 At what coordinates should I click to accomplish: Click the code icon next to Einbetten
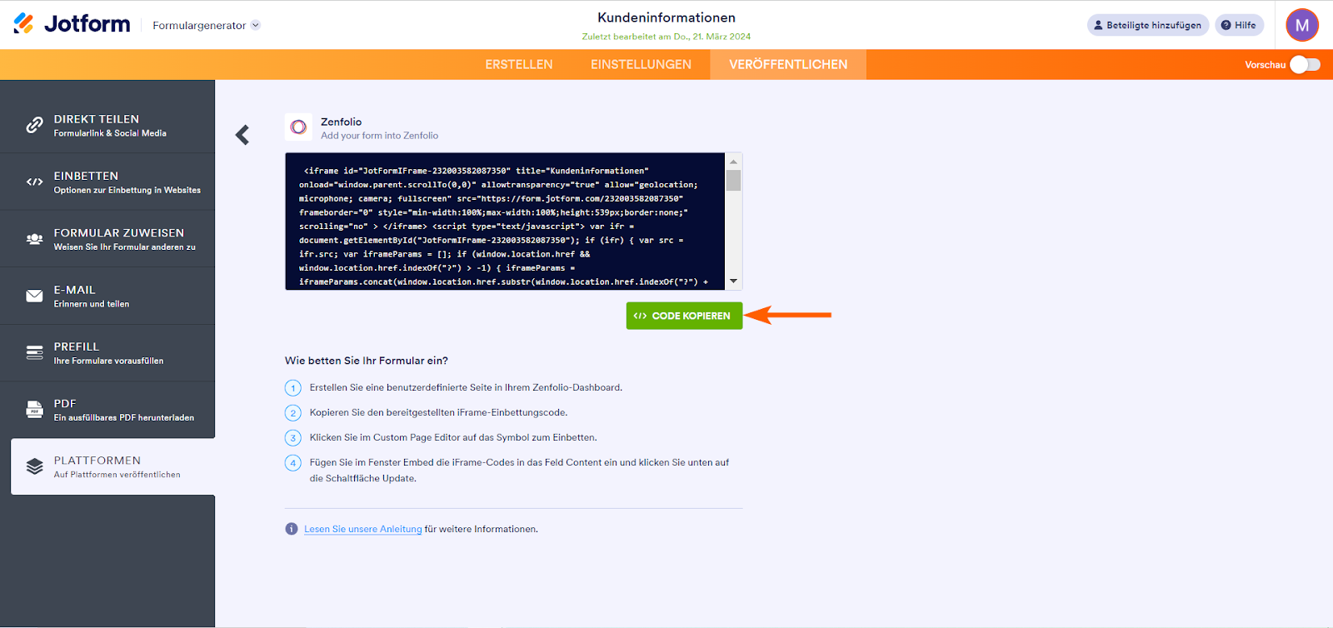pos(34,182)
